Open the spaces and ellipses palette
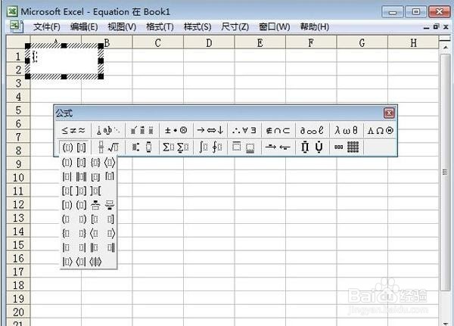Screen dimensions: 454x326 pos(108,130)
